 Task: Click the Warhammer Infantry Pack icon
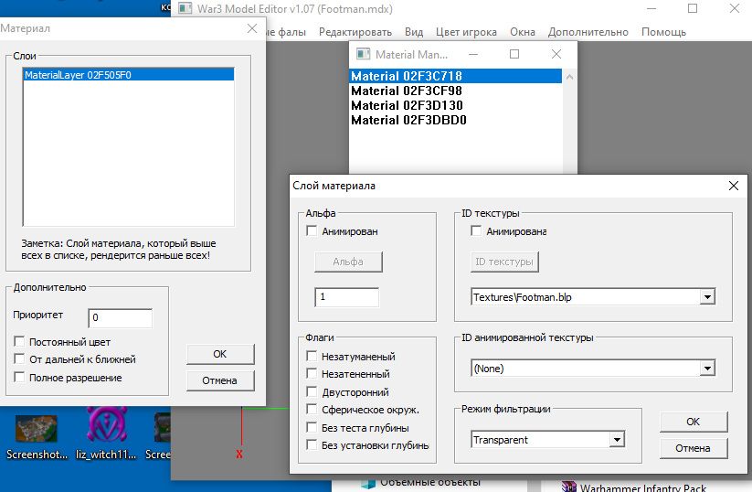(x=568, y=487)
